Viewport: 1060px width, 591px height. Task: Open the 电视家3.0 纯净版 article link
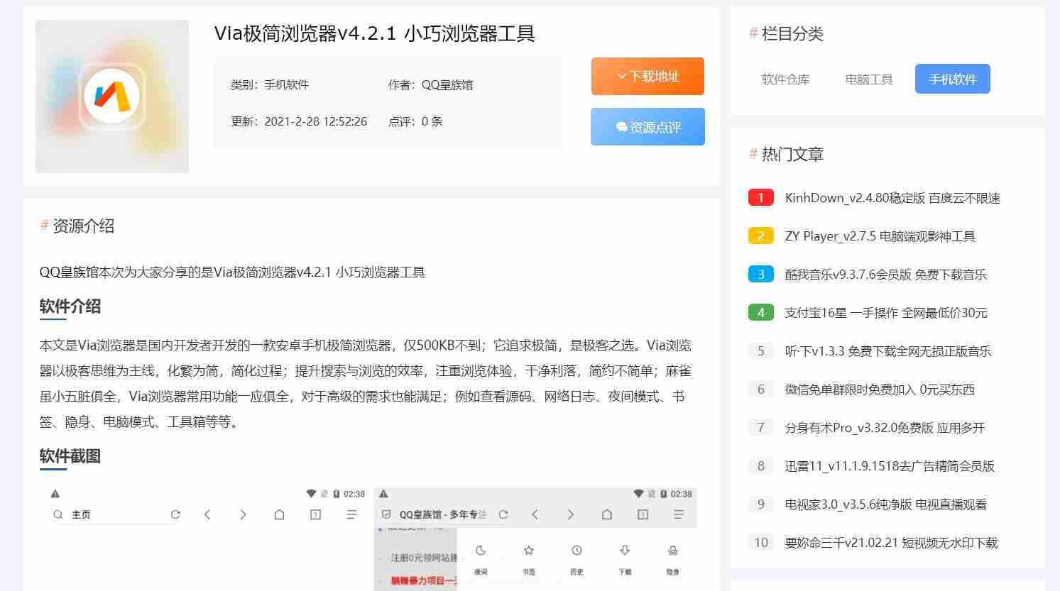885,504
